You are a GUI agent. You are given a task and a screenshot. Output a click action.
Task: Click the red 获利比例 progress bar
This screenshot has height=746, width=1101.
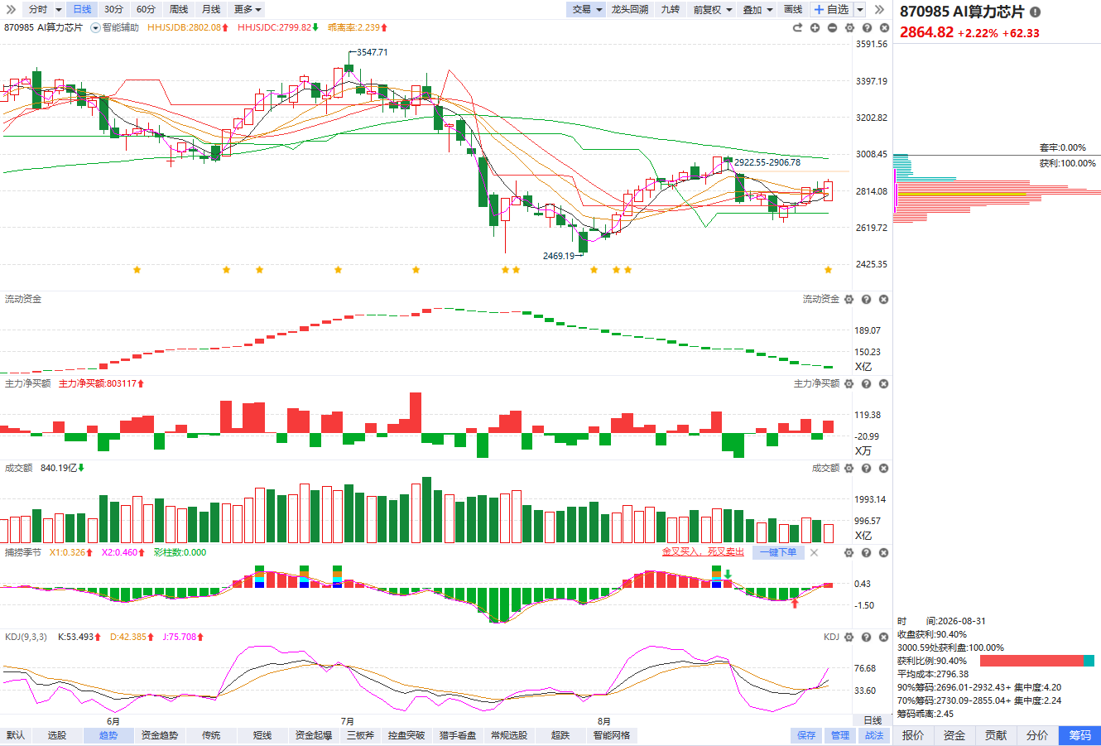point(1031,661)
